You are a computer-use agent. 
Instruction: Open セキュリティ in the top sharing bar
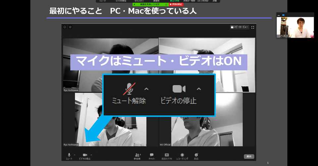[x=139, y=1]
